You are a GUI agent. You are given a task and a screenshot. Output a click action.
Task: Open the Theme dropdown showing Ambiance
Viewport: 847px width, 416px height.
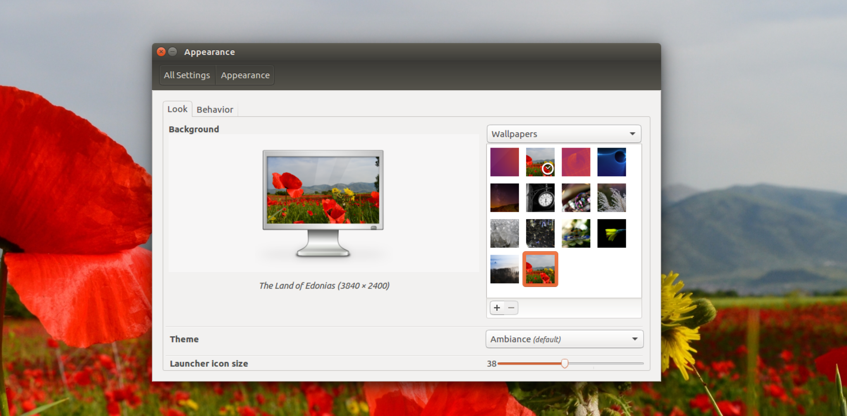click(564, 339)
